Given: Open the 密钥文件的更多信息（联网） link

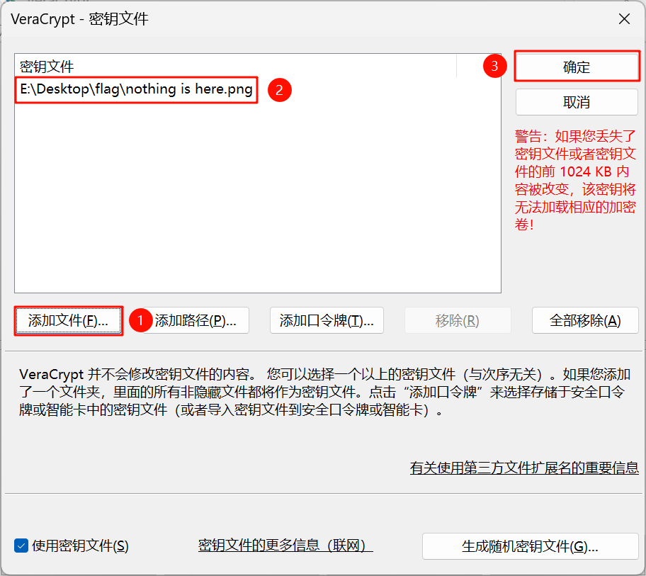Looking at the screenshot, I should click(285, 546).
